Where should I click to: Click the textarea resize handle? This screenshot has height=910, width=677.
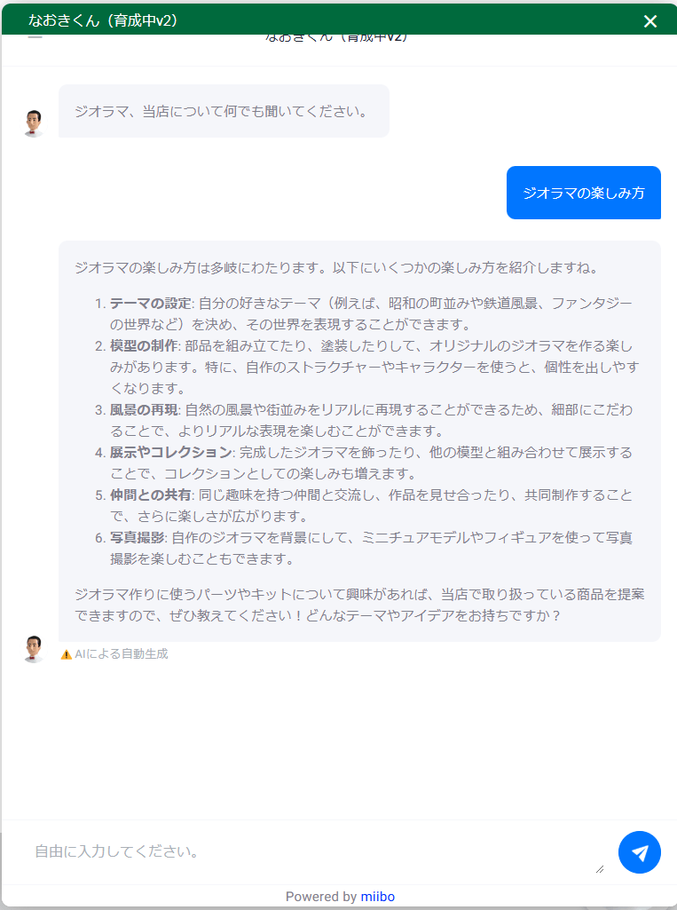[600, 869]
